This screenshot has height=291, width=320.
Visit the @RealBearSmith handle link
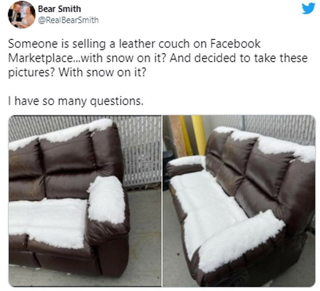point(69,20)
